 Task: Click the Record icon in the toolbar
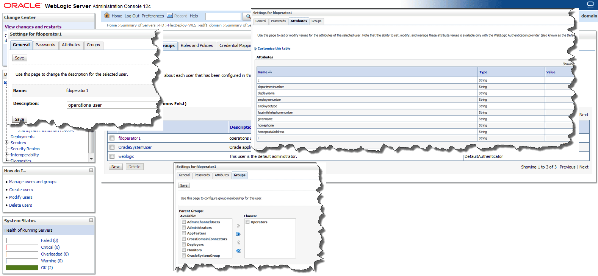pyautogui.click(x=170, y=16)
